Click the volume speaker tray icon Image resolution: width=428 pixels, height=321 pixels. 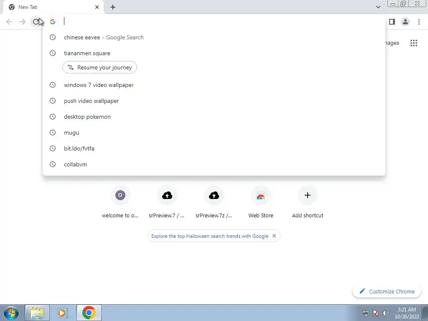386,313
